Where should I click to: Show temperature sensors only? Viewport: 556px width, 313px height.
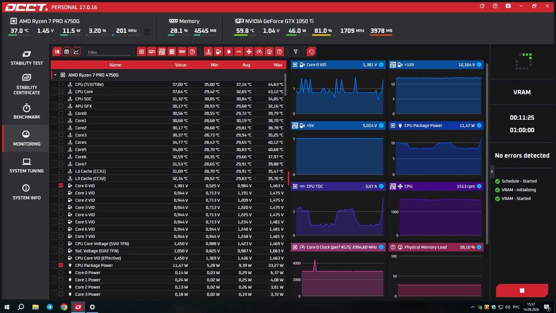pyautogui.click(x=208, y=52)
